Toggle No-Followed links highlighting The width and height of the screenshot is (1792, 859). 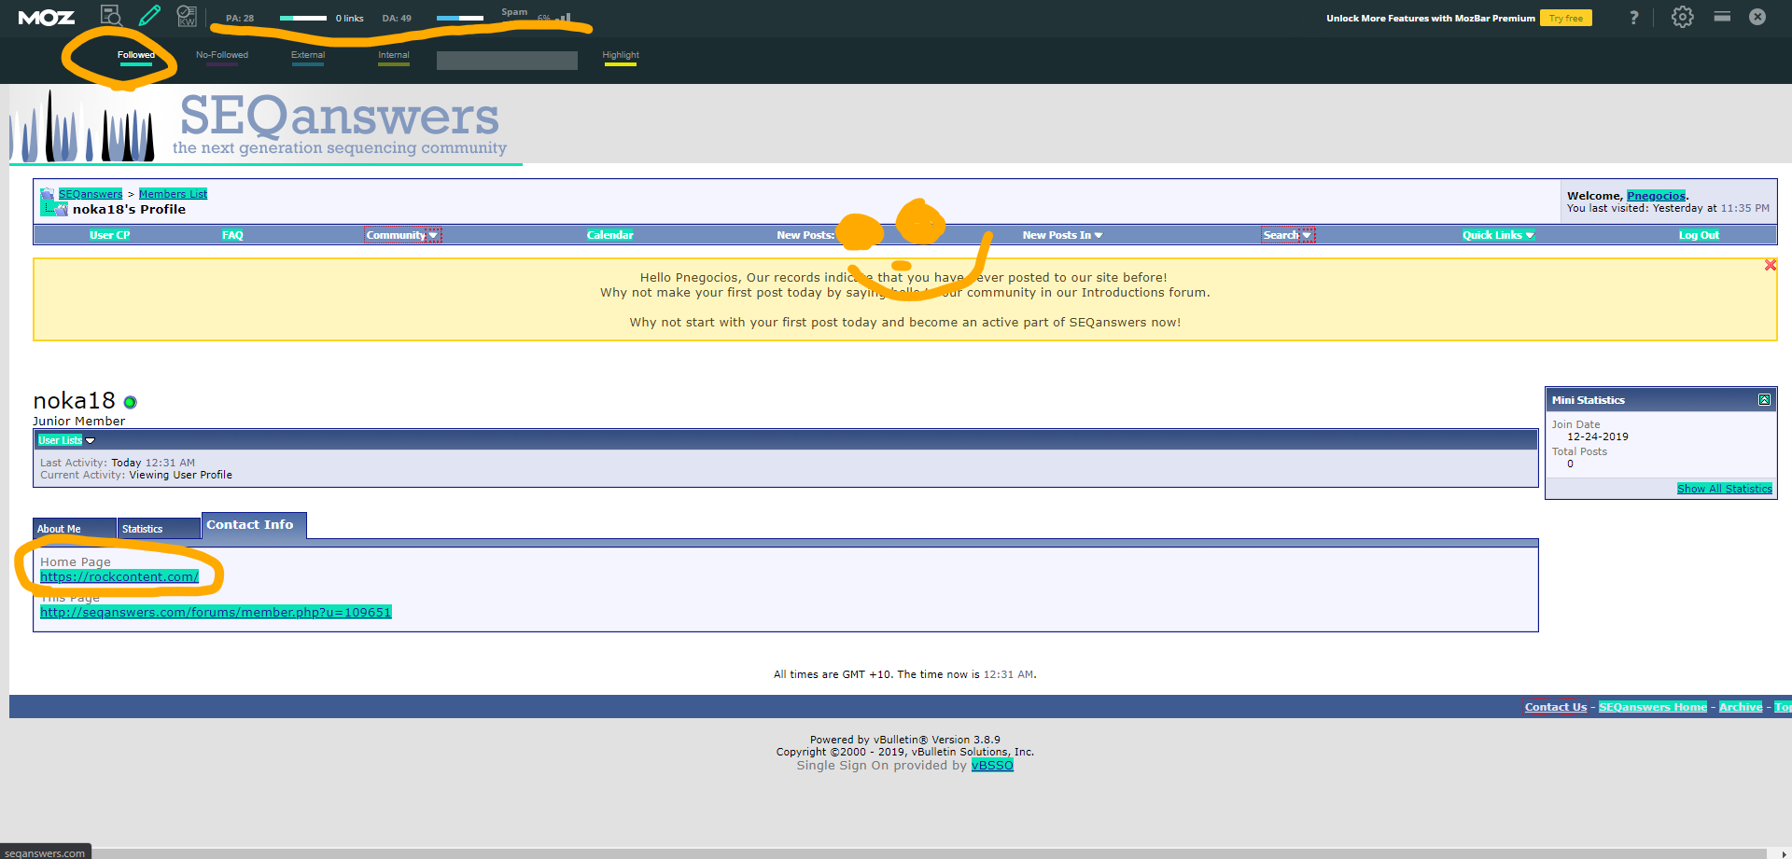(x=222, y=58)
